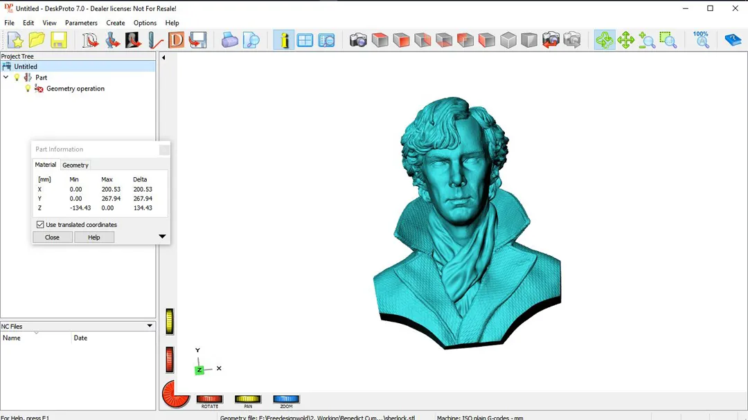
Task: Select the Part item in Project Tree
Action: 41,77
